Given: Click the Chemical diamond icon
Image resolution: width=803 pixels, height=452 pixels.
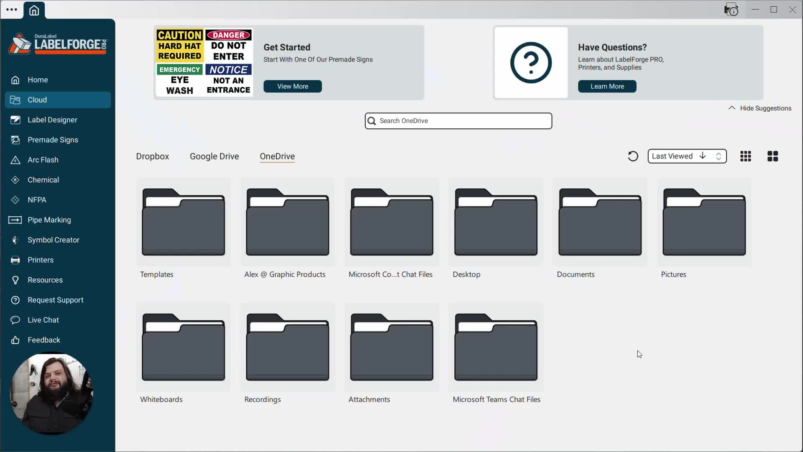Looking at the screenshot, I should [15, 180].
